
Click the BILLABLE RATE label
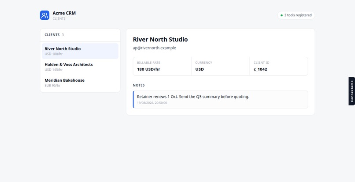(148, 62)
